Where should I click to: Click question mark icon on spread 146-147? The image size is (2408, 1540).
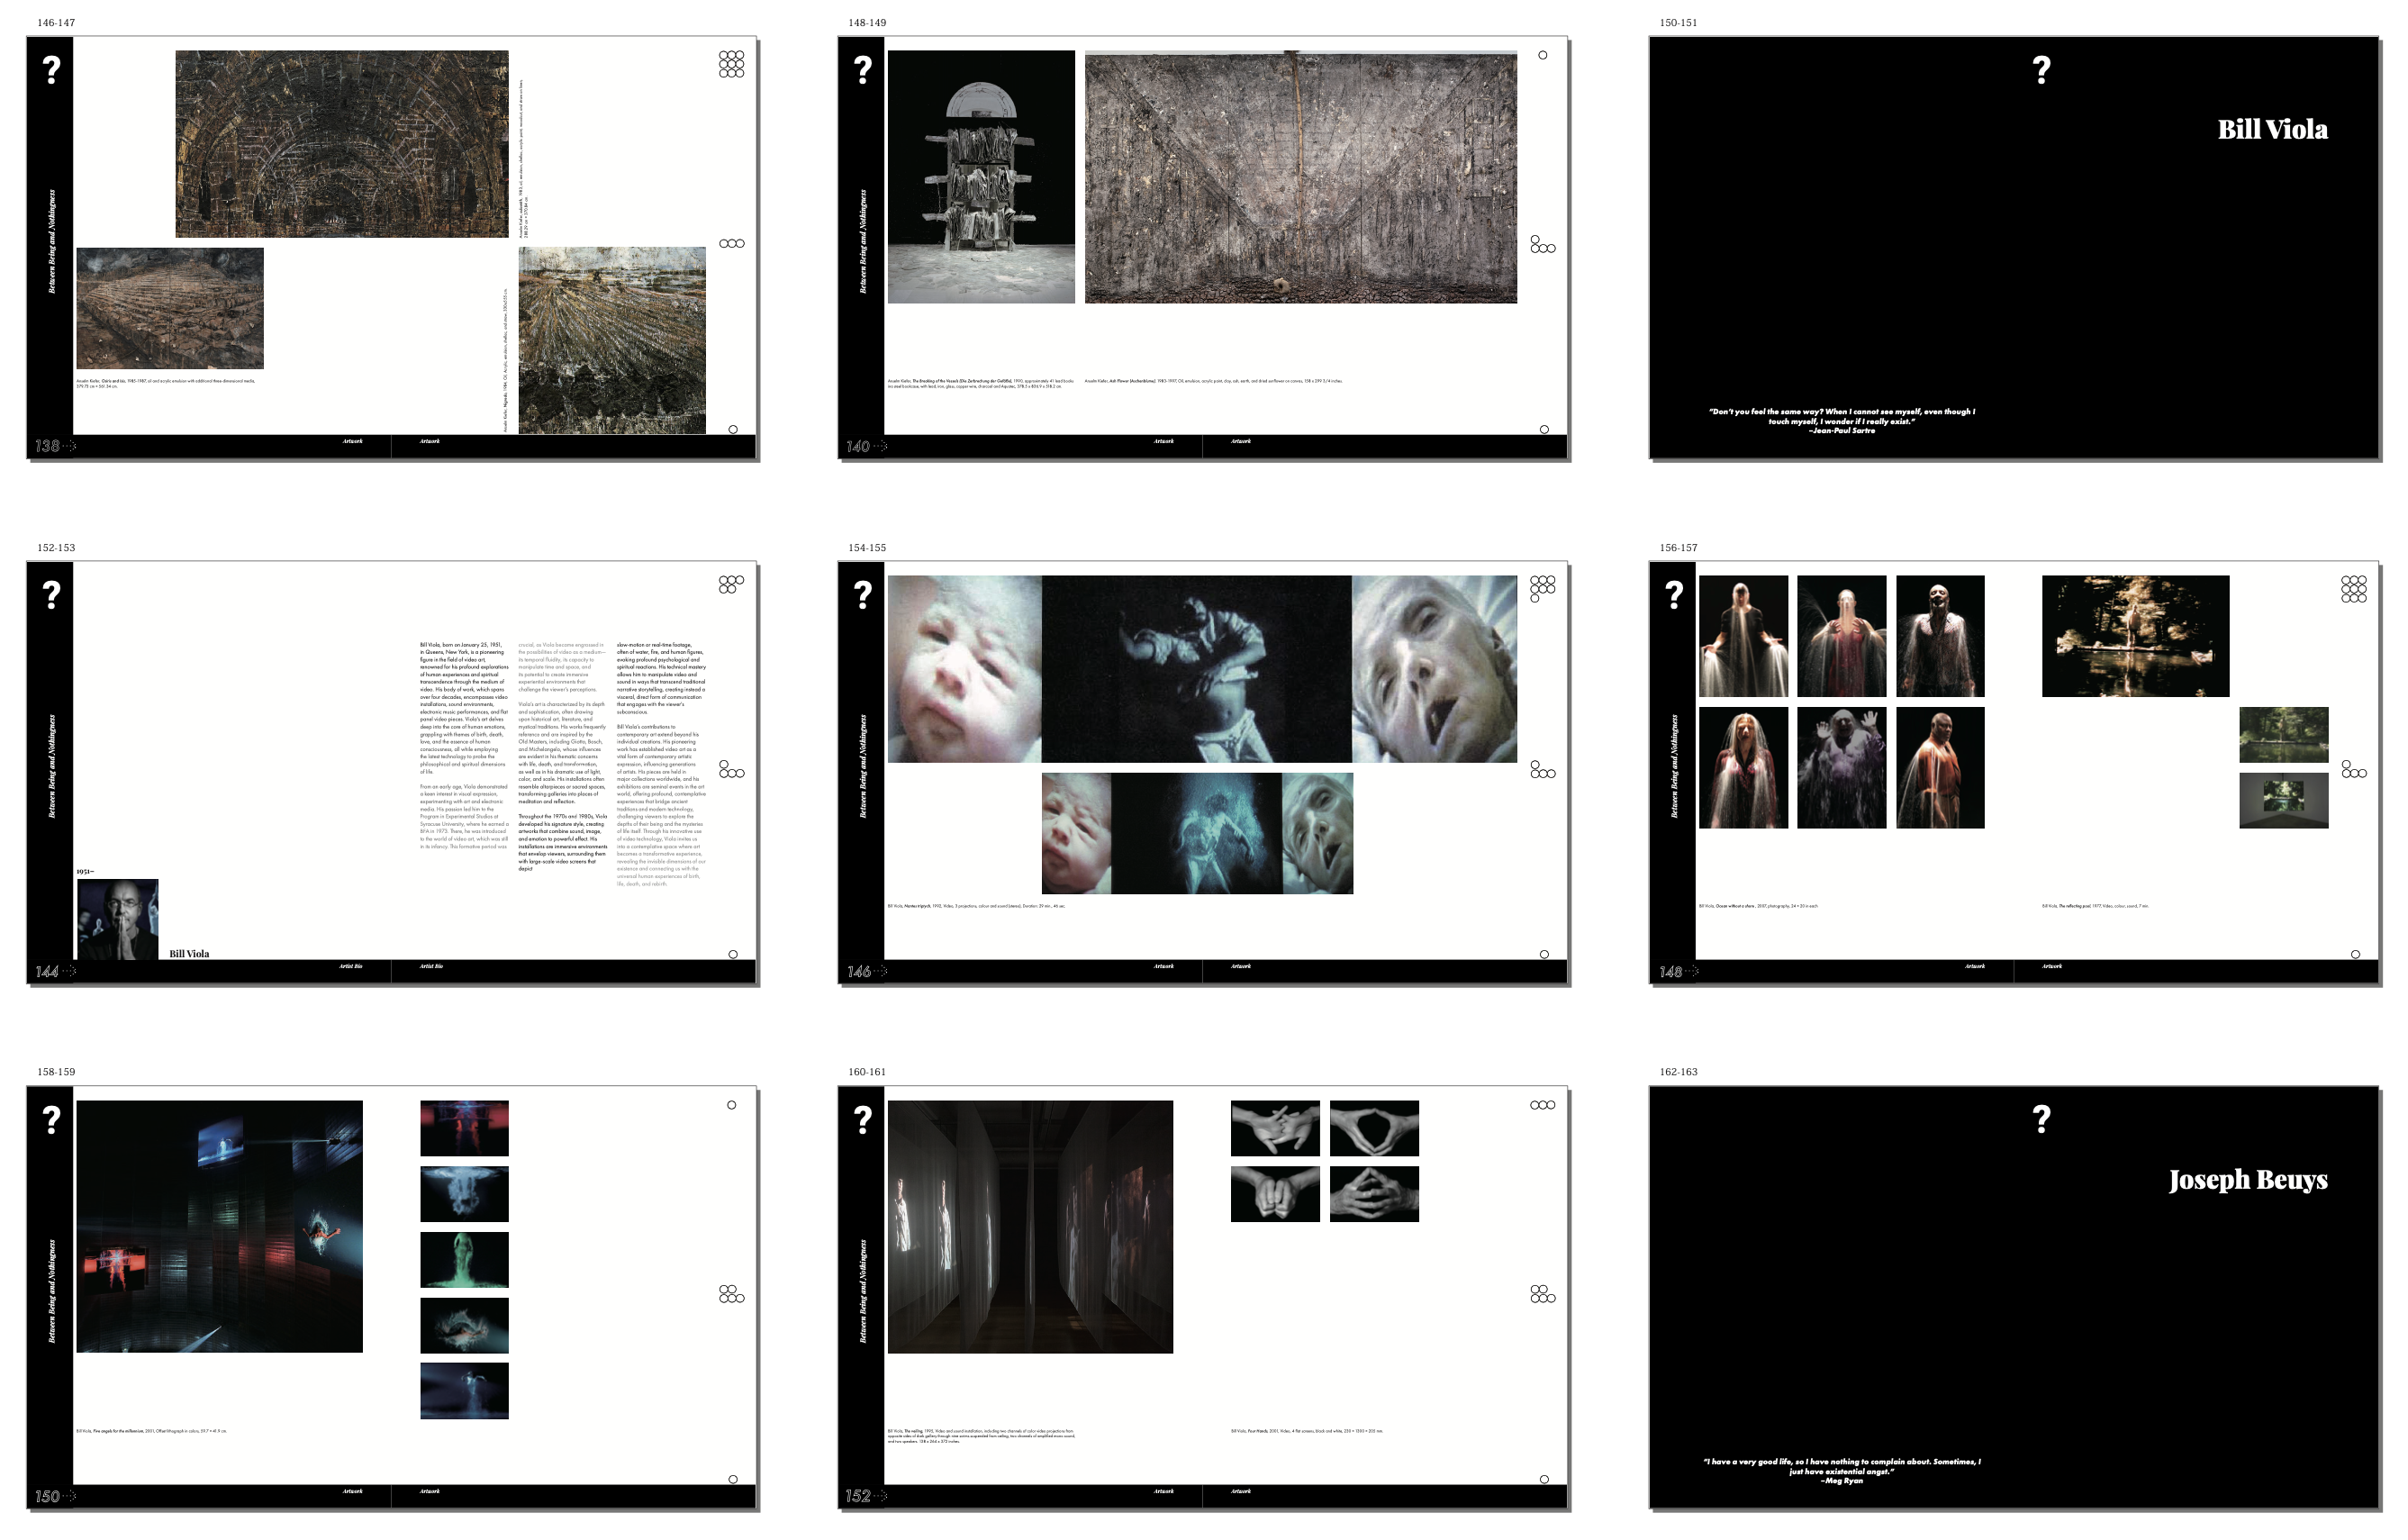click(52, 70)
